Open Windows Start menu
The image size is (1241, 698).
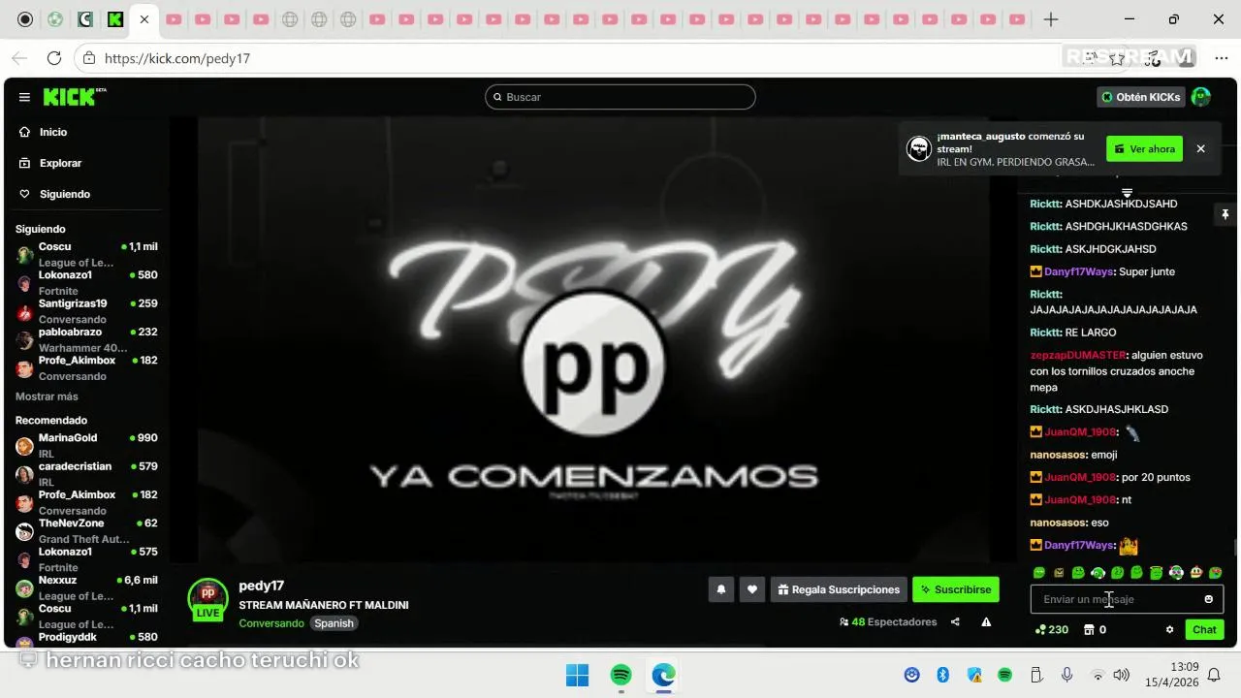577,675
